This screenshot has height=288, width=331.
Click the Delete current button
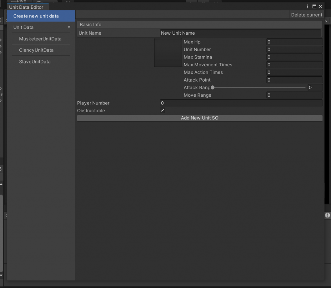tap(306, 15)
